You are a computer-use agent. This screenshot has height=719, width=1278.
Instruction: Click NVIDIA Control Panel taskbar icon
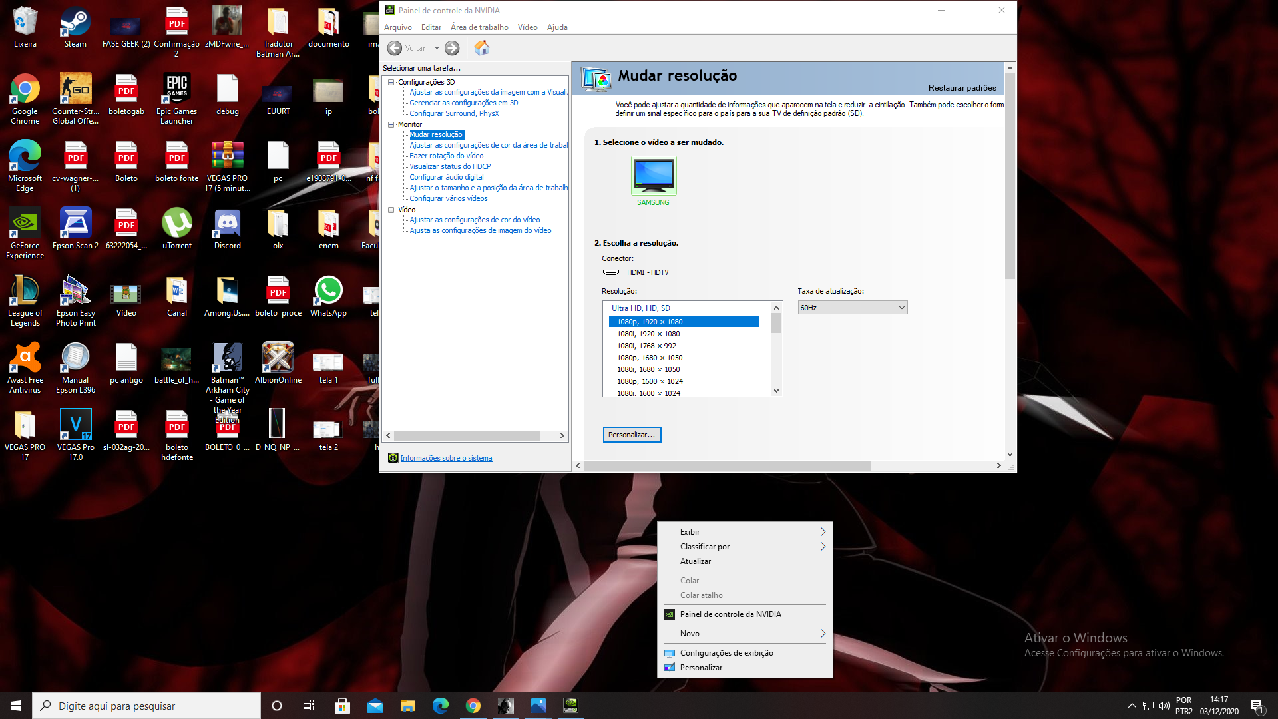coord(570,706)
